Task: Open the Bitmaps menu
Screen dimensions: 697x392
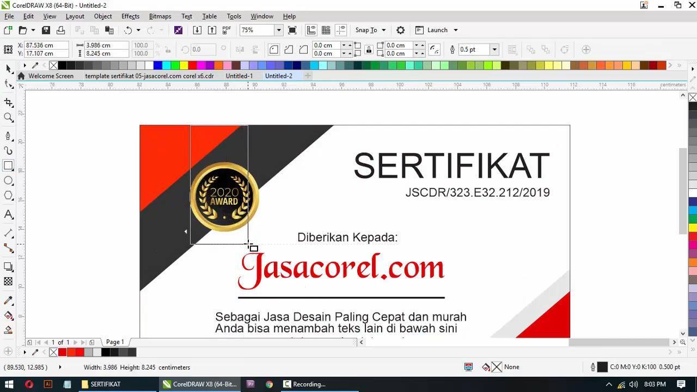Action: [x=160, y=16]
